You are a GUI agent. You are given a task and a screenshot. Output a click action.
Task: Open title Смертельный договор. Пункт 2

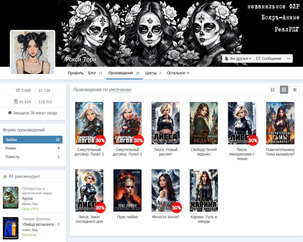point(89,152)
